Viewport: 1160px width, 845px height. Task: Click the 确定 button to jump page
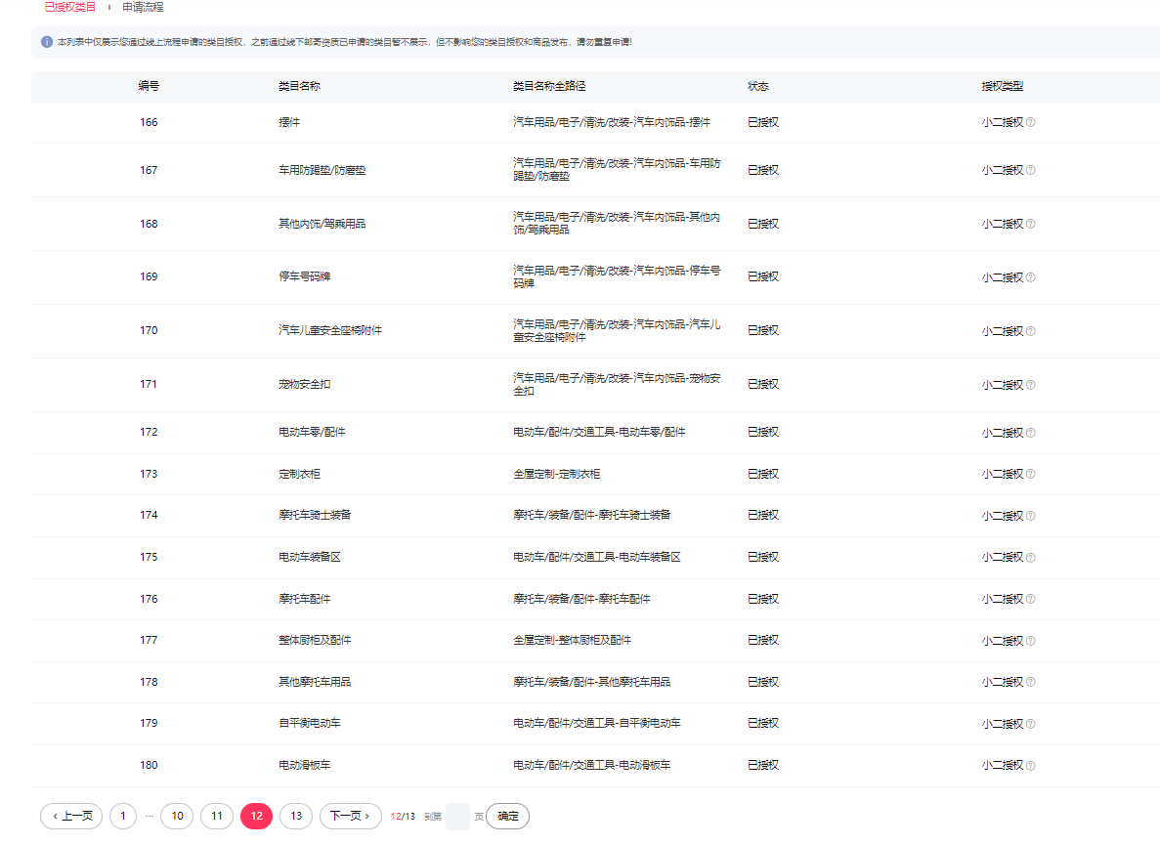click(x=508, y=816)
